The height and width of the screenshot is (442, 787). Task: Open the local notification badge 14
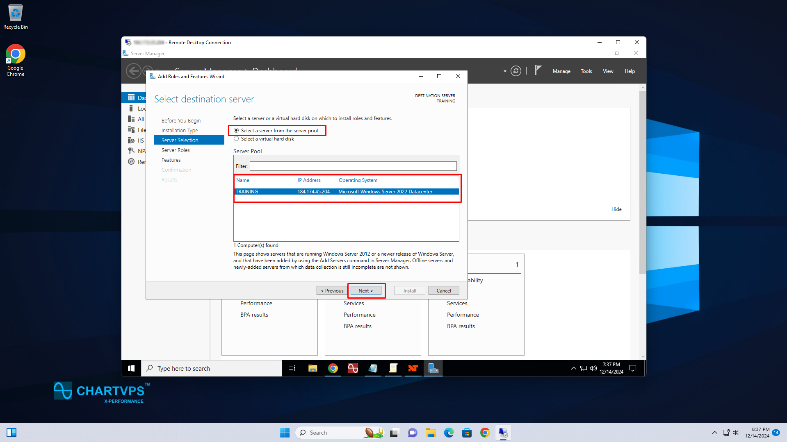tap(776, 433)
